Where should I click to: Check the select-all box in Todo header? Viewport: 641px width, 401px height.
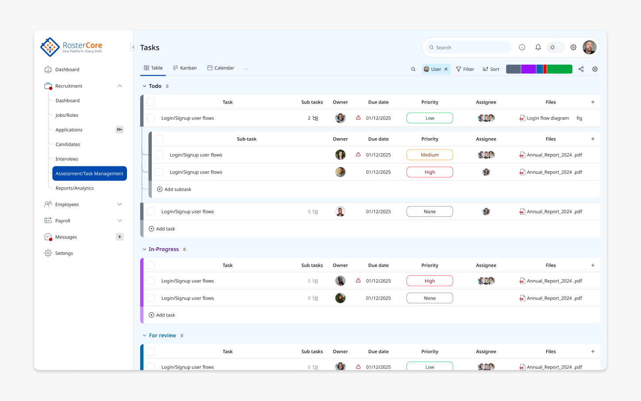click(x=151, y=102)
